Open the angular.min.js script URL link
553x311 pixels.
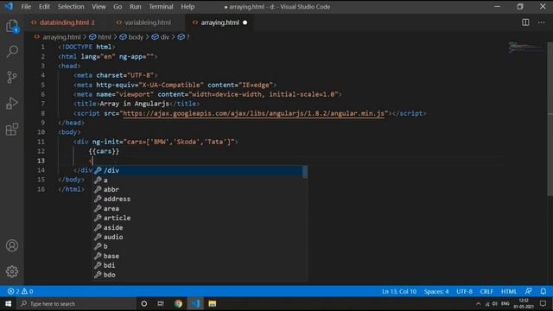pyautogui.click(x=253, y=113)
